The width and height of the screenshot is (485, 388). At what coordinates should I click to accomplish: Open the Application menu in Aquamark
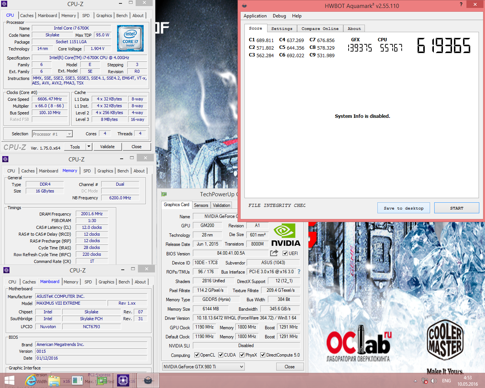point(255,16)
